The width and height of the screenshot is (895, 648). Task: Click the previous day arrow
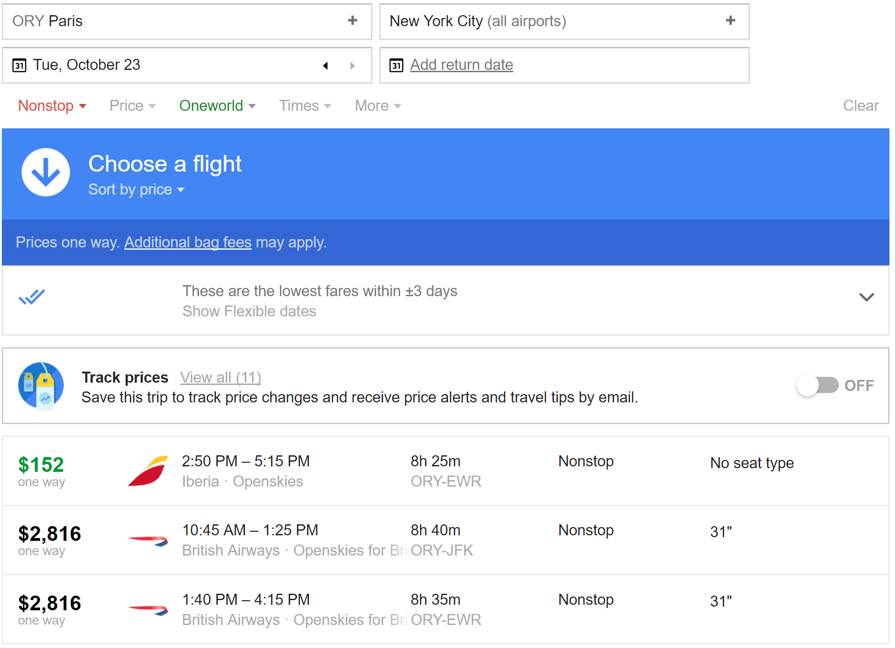[x=325, y=66]
